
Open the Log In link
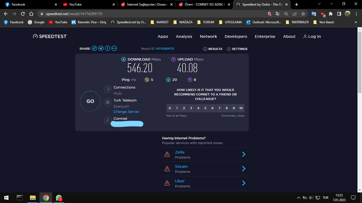[x=312, y=36]
